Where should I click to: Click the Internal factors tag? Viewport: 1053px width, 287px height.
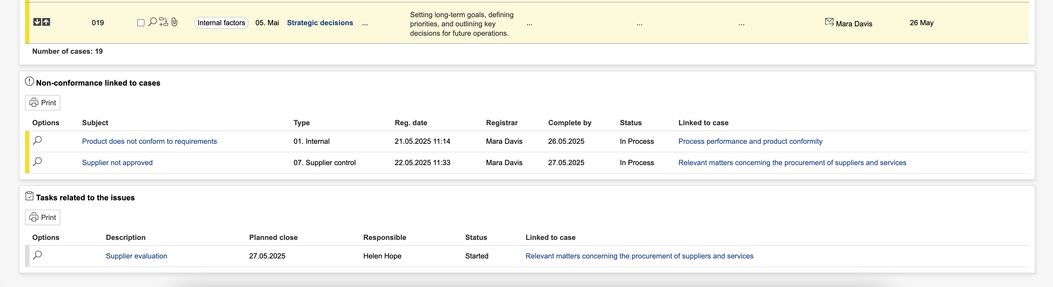point(221,23)
